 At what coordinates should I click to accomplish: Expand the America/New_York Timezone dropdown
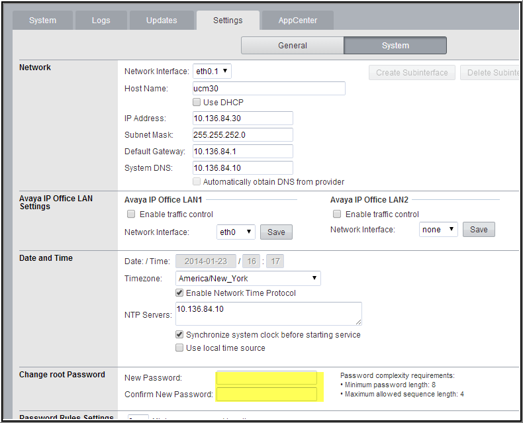tap(248, 279)
